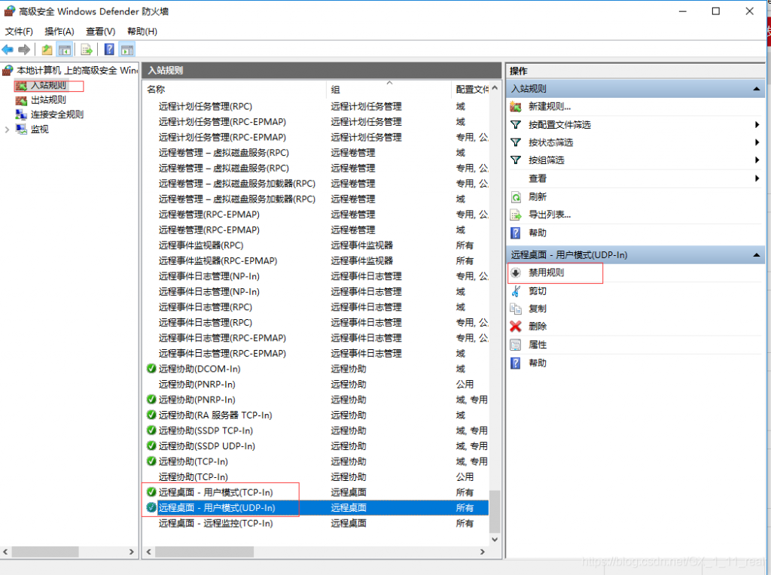Open the 按状态筛选 submenu arrow
The height and width of the screenshot is (575, 771).
click(x=757, y=142)
